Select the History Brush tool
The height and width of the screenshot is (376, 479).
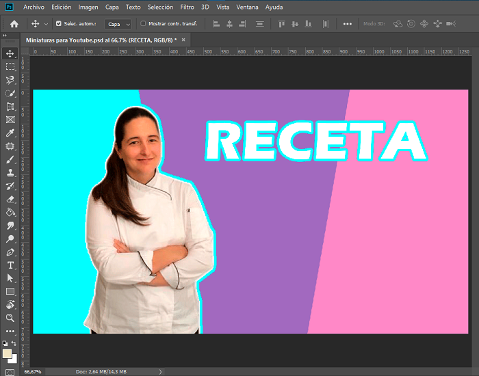[10, 186]
